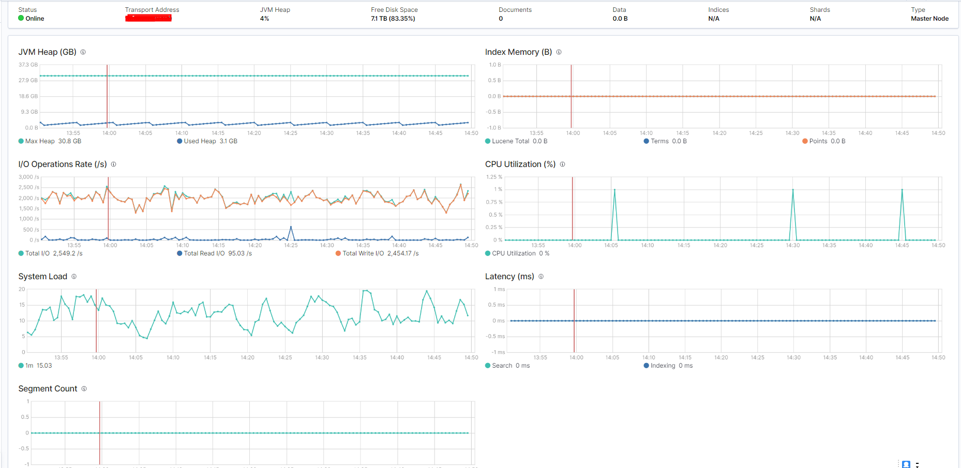Viewport: 961px width, 468px height.
Task: Click the Max Heap 30.8 GB legend value
Action: [70, 141]
